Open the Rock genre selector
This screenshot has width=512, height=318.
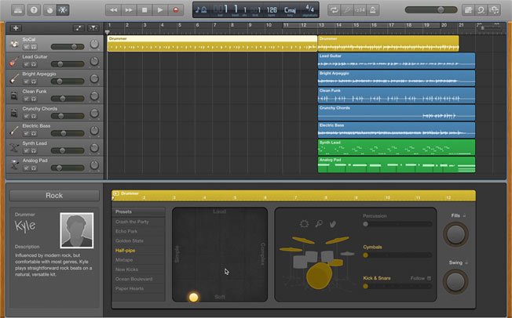(54, 196)
